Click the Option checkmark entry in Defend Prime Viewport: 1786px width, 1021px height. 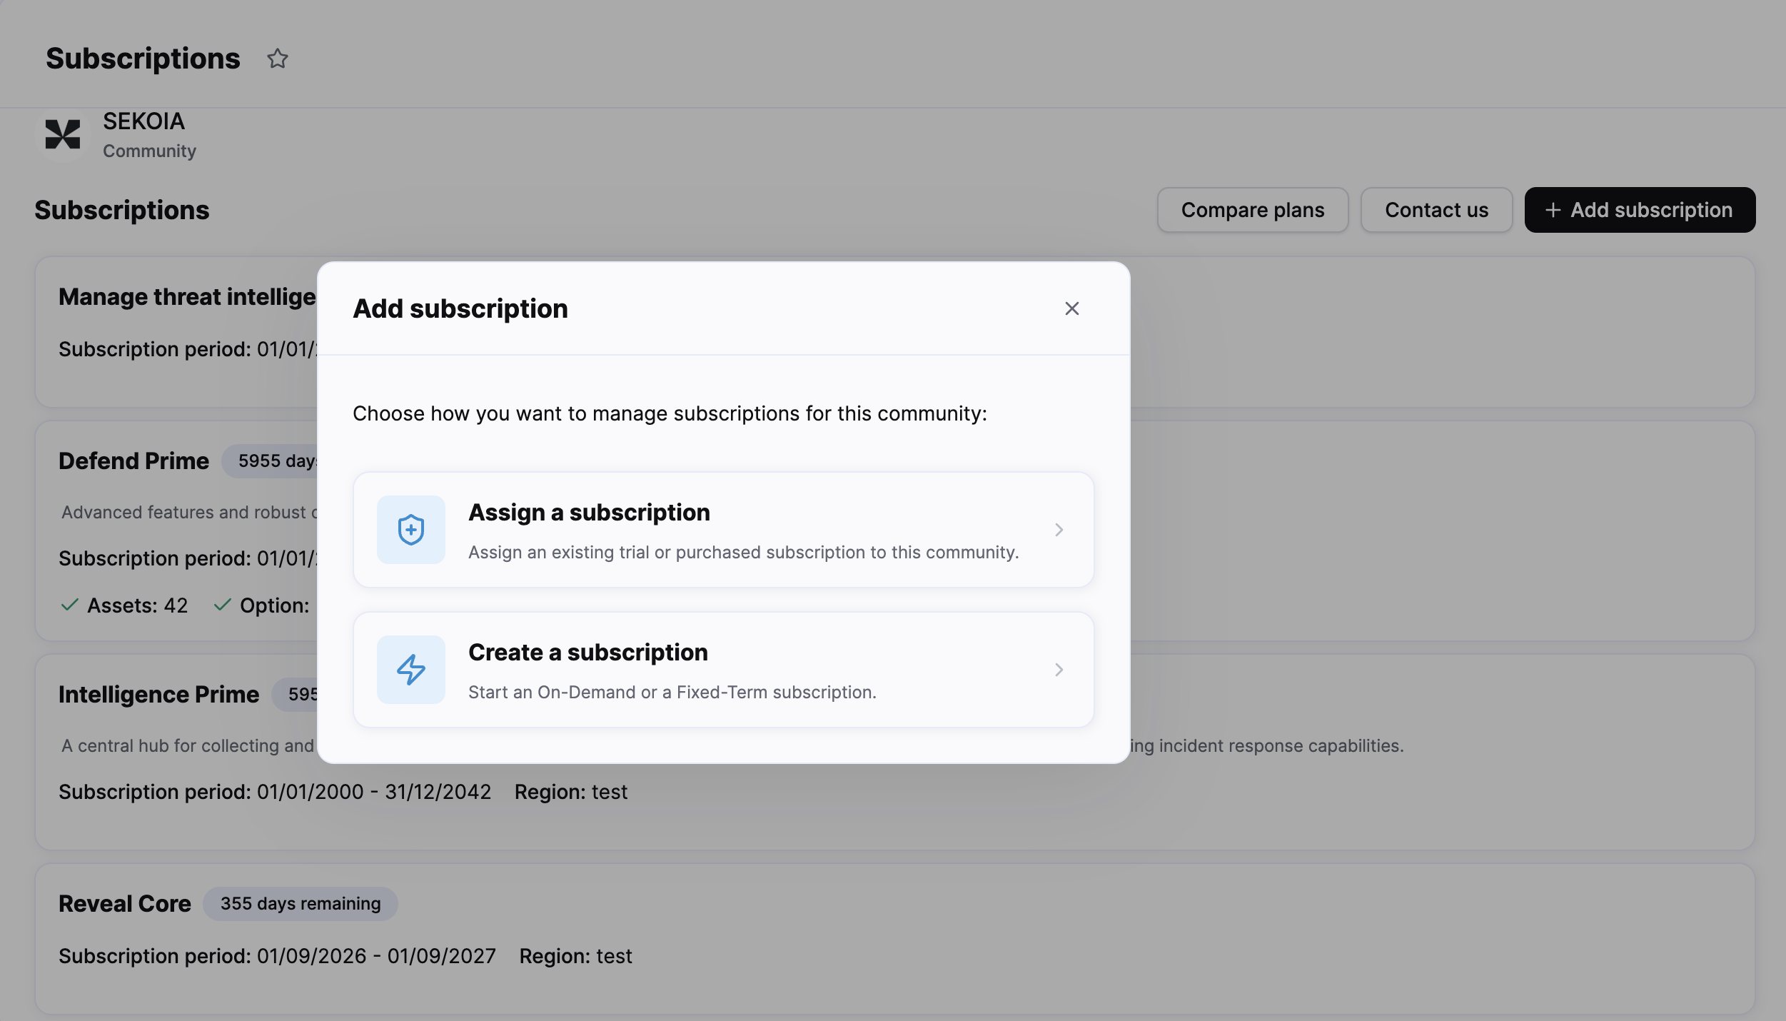click(261, 605)
